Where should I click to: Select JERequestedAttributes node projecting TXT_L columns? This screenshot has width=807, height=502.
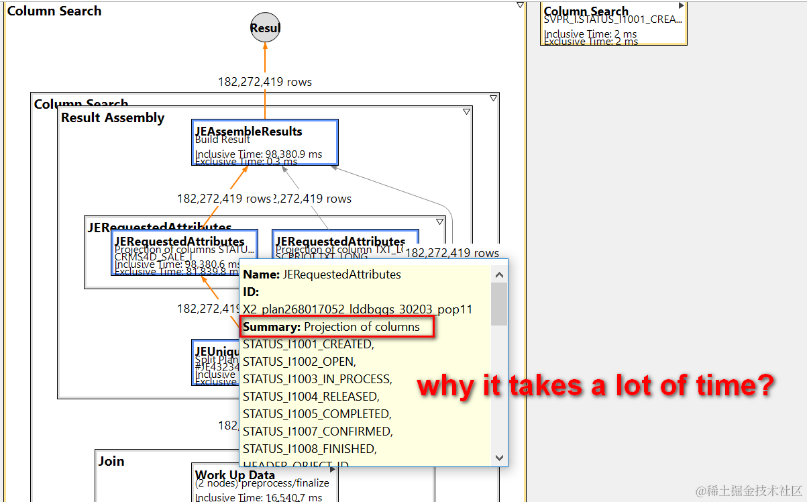345,246
